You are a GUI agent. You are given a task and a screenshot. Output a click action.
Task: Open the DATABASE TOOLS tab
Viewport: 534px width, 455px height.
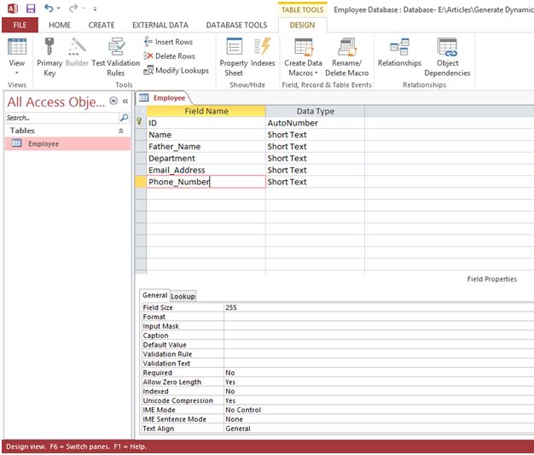point(236,26)
